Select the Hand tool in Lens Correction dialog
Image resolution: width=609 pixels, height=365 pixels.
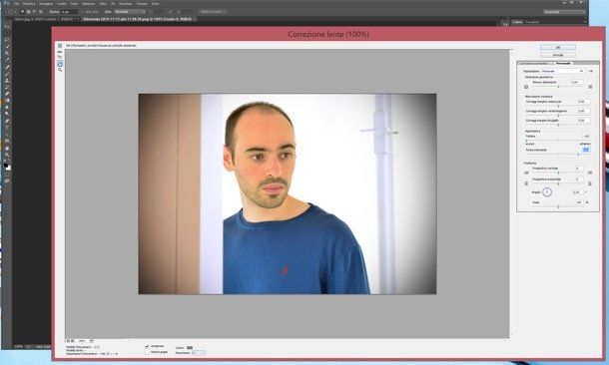[x=60, y=64]
